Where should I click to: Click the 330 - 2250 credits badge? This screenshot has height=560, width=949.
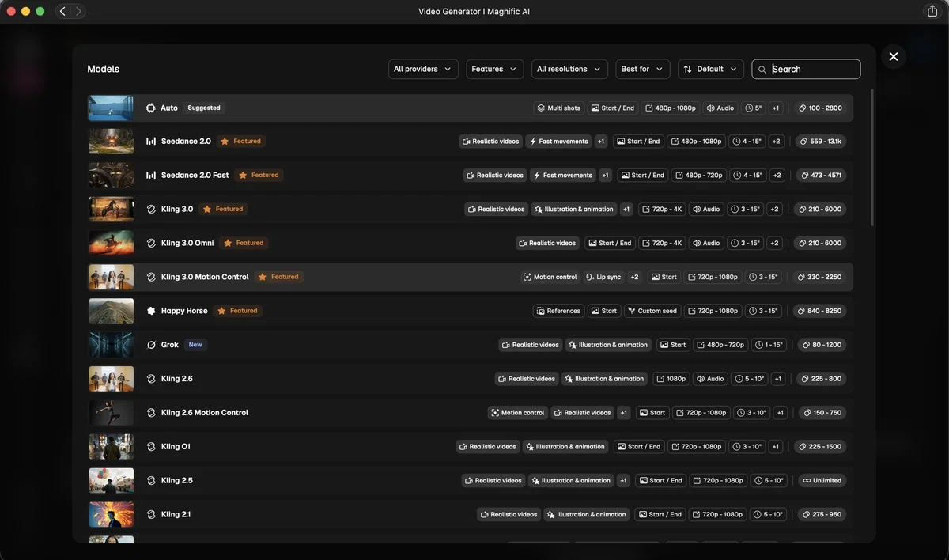pyautogui.click(x=819, y=278)
